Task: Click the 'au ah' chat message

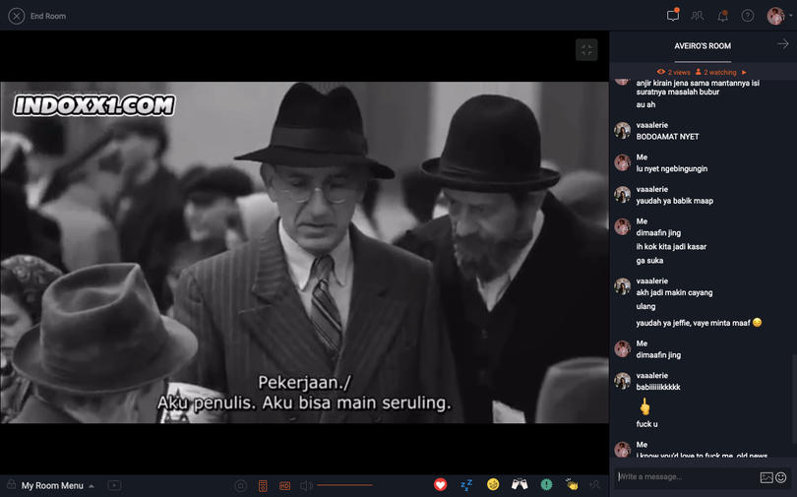Action: tap(645, 104)
